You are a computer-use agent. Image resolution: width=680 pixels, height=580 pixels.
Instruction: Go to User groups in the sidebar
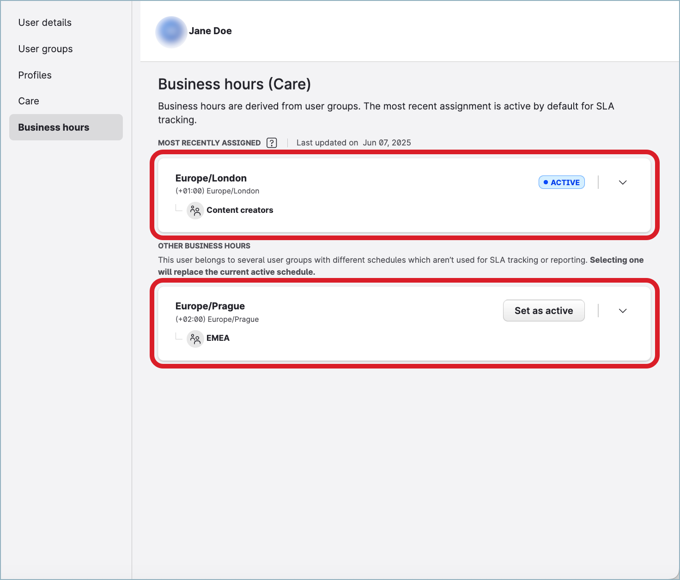(45, 49)
